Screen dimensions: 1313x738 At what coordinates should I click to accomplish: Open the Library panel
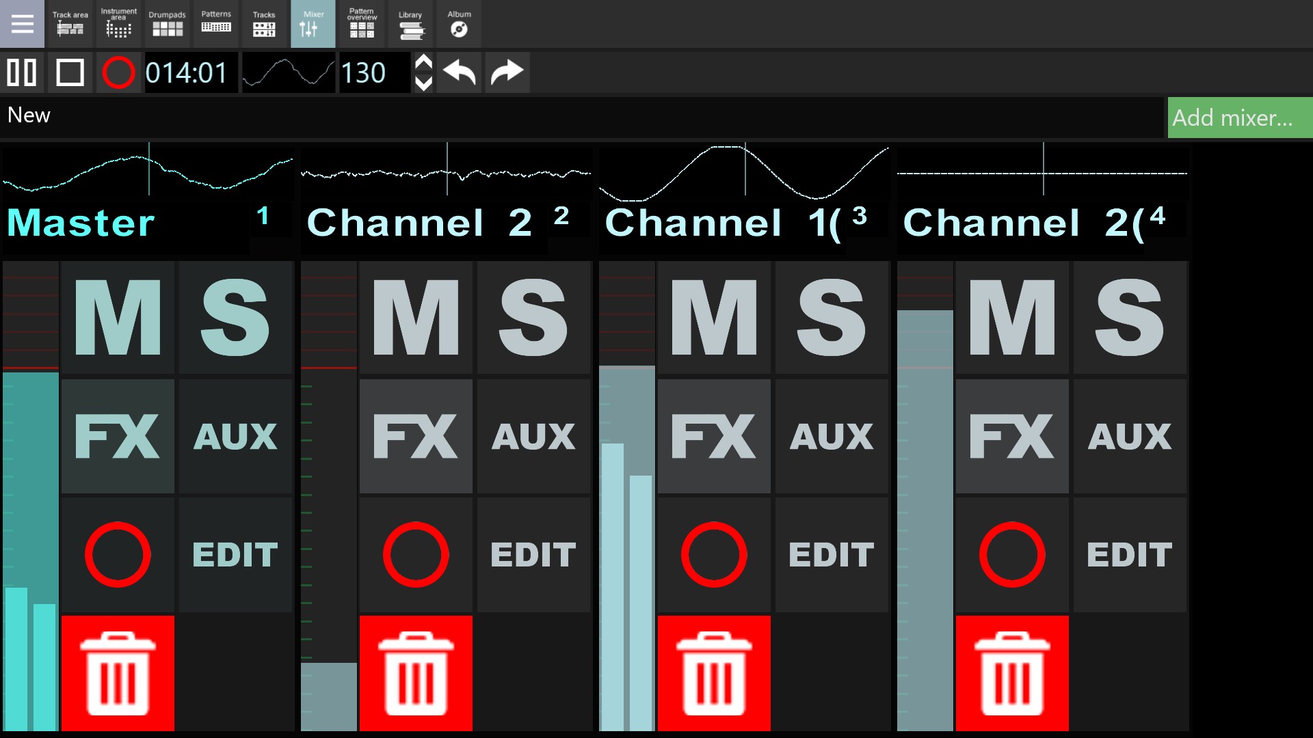410,24
